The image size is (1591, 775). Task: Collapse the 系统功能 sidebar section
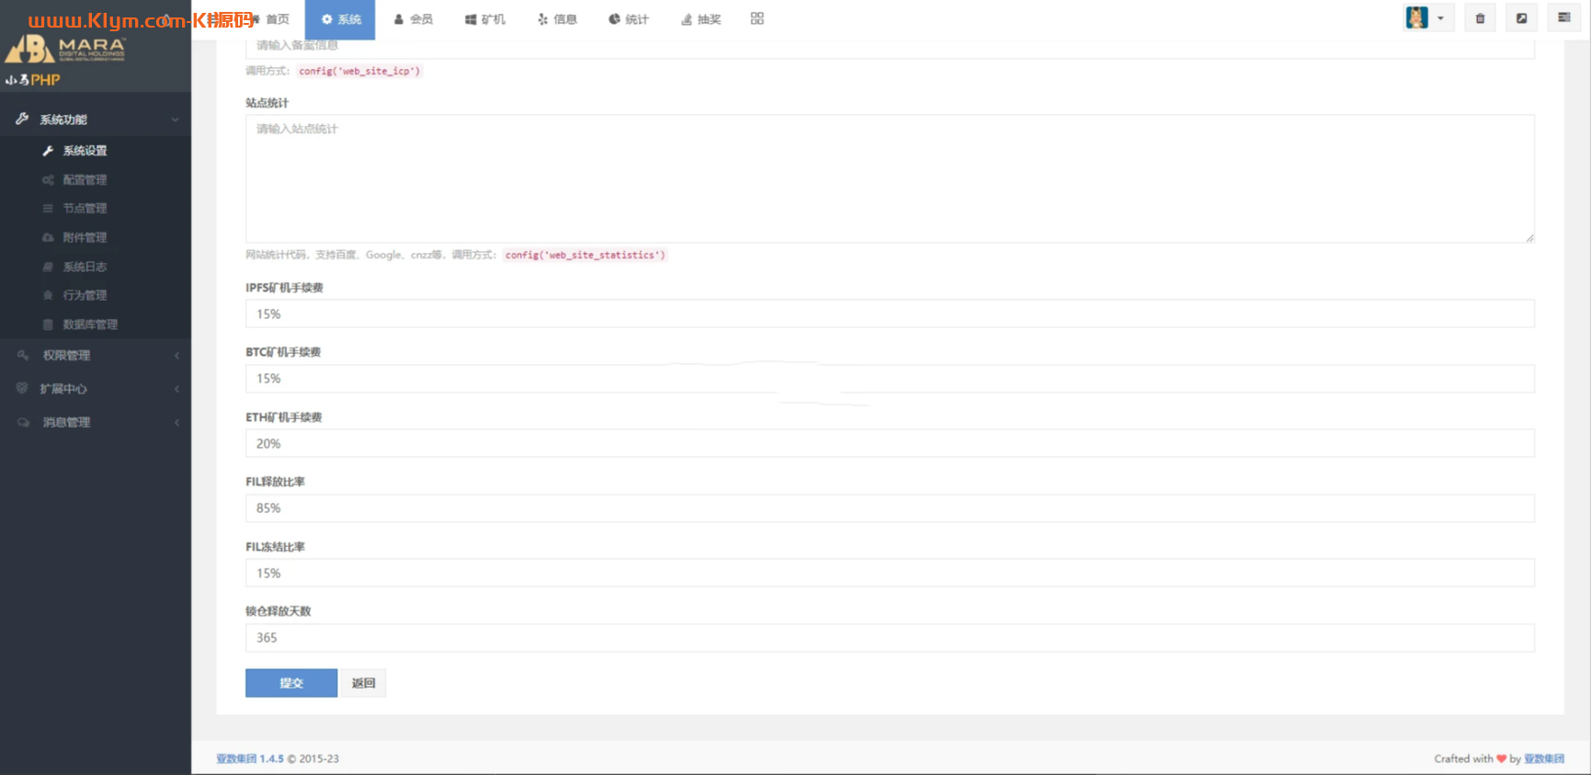tap(96, 120)
